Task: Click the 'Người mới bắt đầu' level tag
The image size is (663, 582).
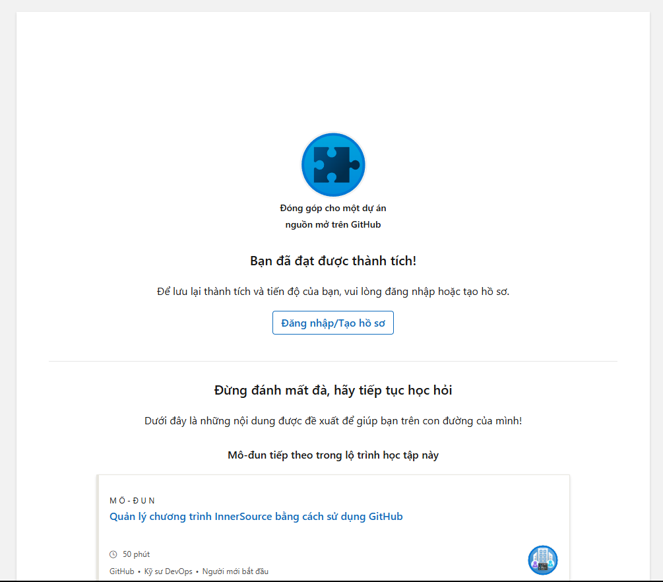Action: 236,571
